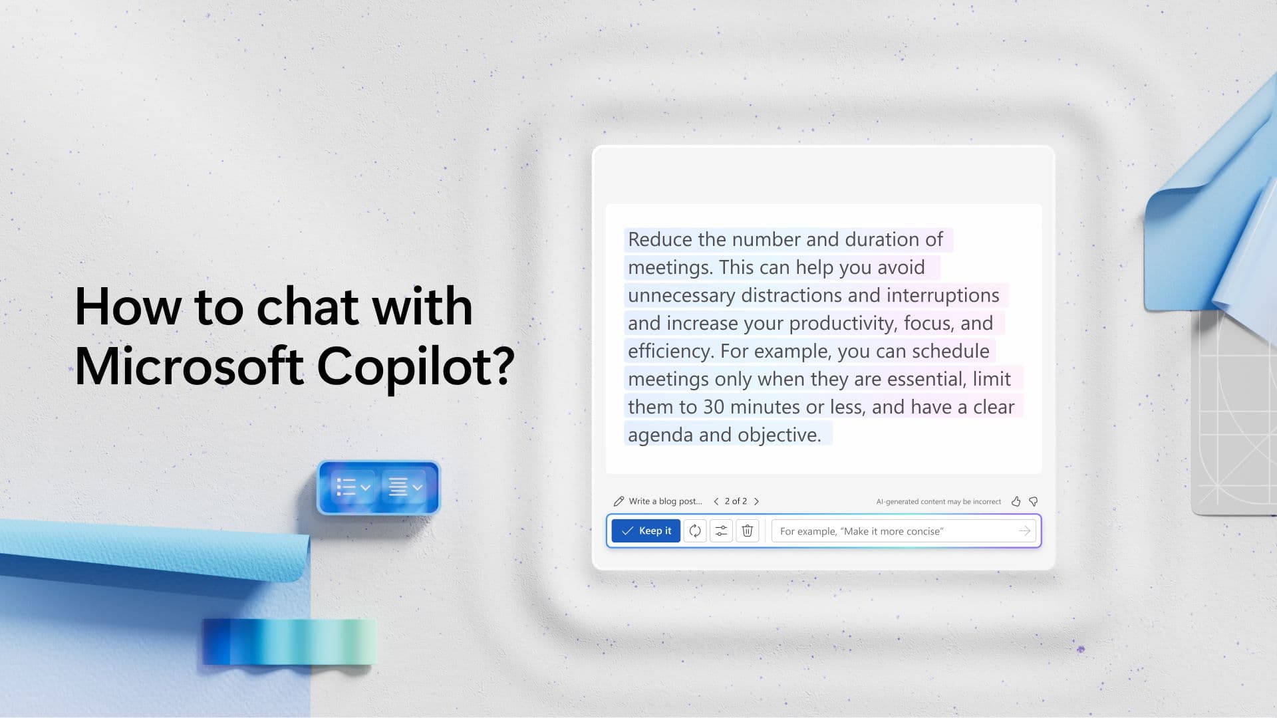Viewport: 1277px width, 718px height.
Task: Click the Keep it button
Action: [x=646, y=531]
